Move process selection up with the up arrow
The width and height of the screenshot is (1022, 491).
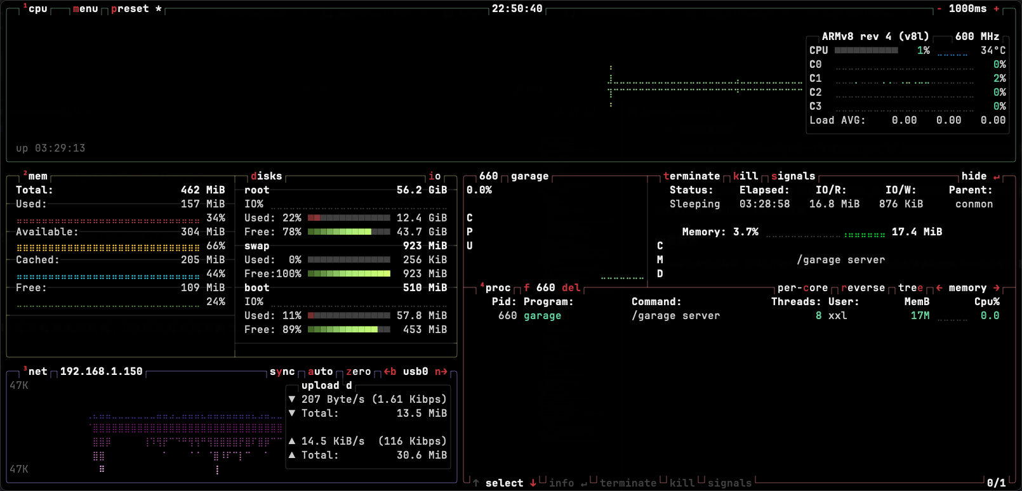pyautogui.click(x=476, y=483)
